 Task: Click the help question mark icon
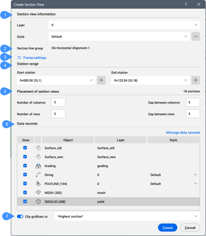point(186,4)
